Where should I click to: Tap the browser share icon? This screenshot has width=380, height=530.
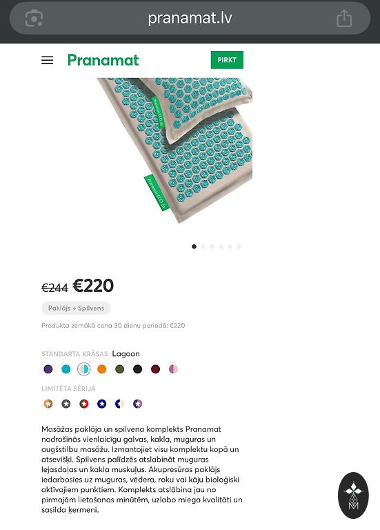(x=344, y=18)
